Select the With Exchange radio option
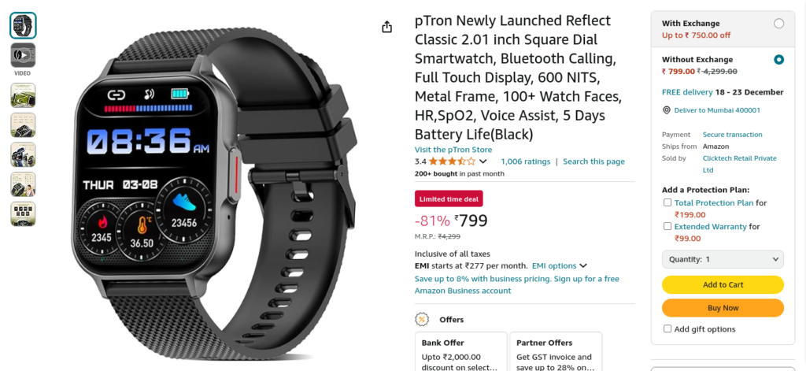 pyautogui.click(x=778, y=23)
